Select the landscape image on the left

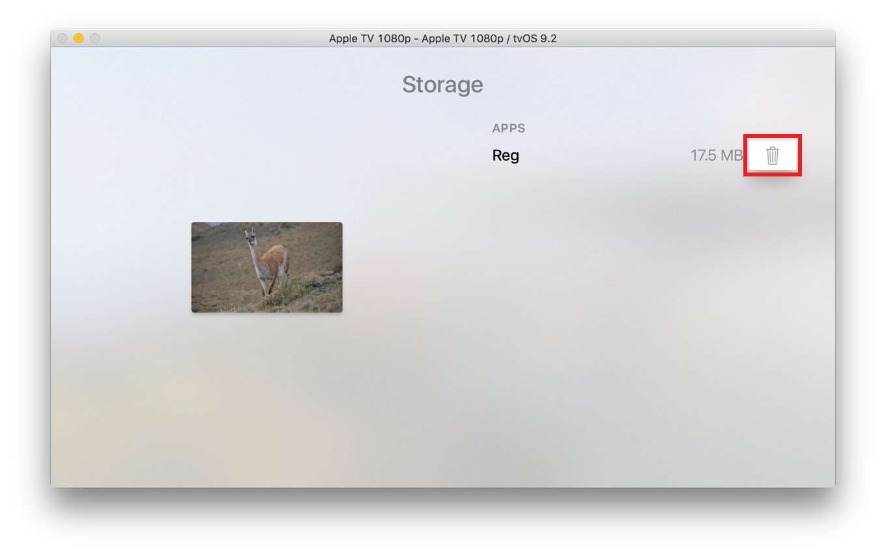(266, 267)
